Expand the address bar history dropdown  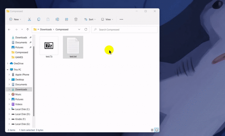pyautogui.click(x=79, y=30)
